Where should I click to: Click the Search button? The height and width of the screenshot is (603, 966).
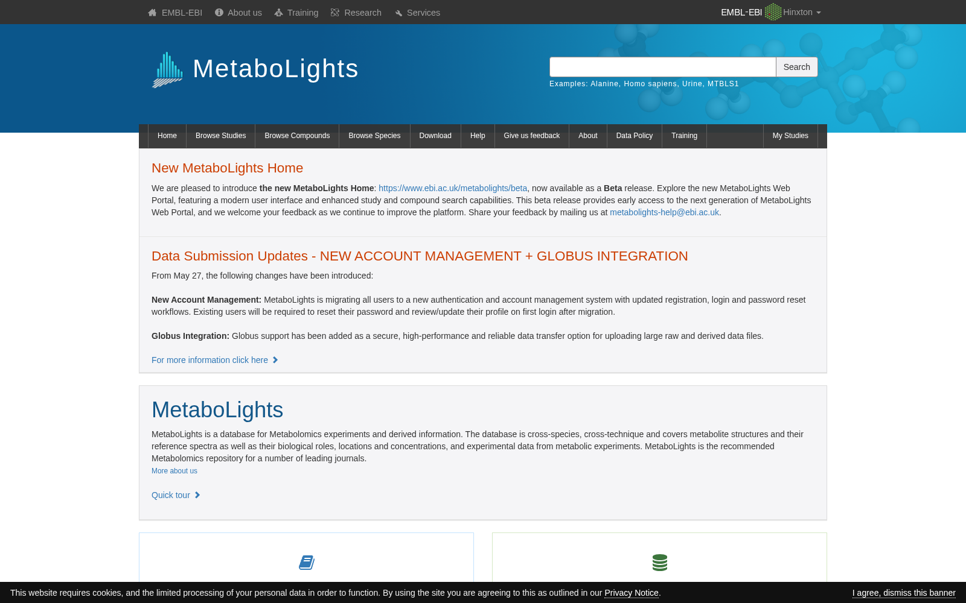pyautogui.click(x=797, y=67)
